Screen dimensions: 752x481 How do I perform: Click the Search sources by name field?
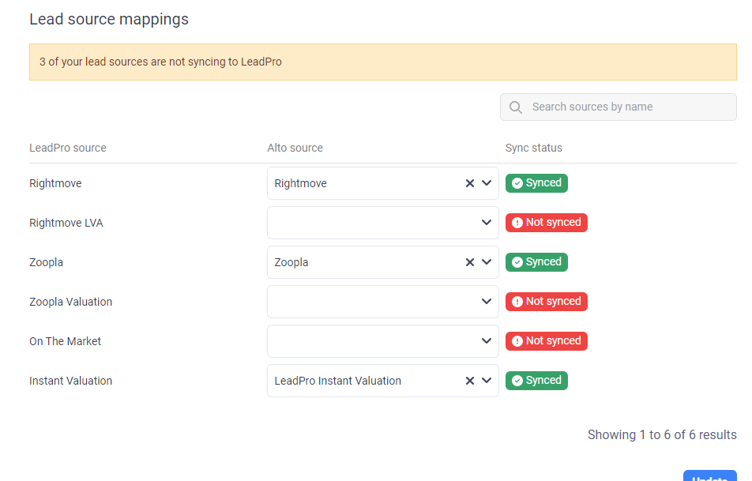(x=628, y=107)
